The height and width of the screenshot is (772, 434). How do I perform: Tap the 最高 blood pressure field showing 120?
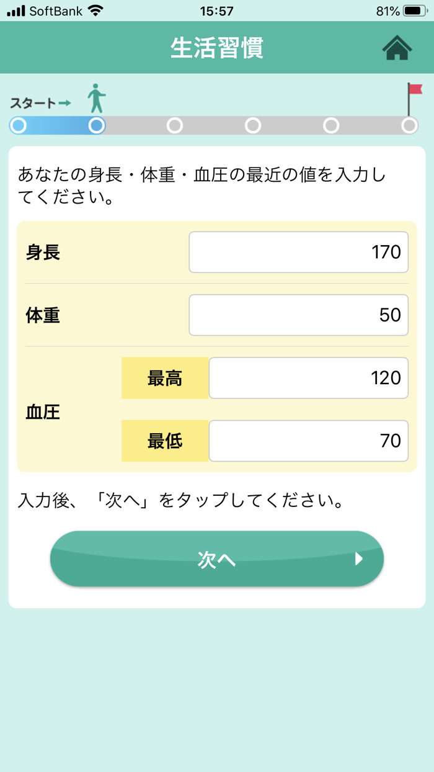pyautogui.click(x=308, y=378)
